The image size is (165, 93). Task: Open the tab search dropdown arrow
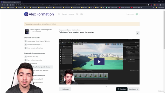(x=151, y=1)
